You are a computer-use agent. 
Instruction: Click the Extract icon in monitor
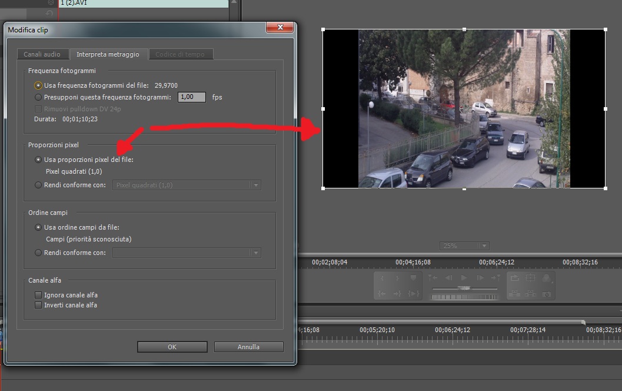tap(530, 294)
